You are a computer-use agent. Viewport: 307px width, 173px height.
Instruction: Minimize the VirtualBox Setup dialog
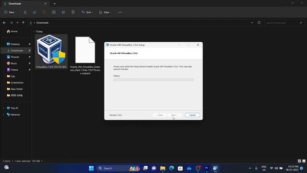[x=179, y=45]
